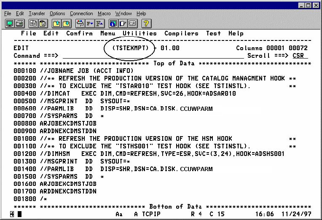Click the "TSTHS001" text on line 001100
The height and width of the screenshot is (220, 322).
[134, 146]
